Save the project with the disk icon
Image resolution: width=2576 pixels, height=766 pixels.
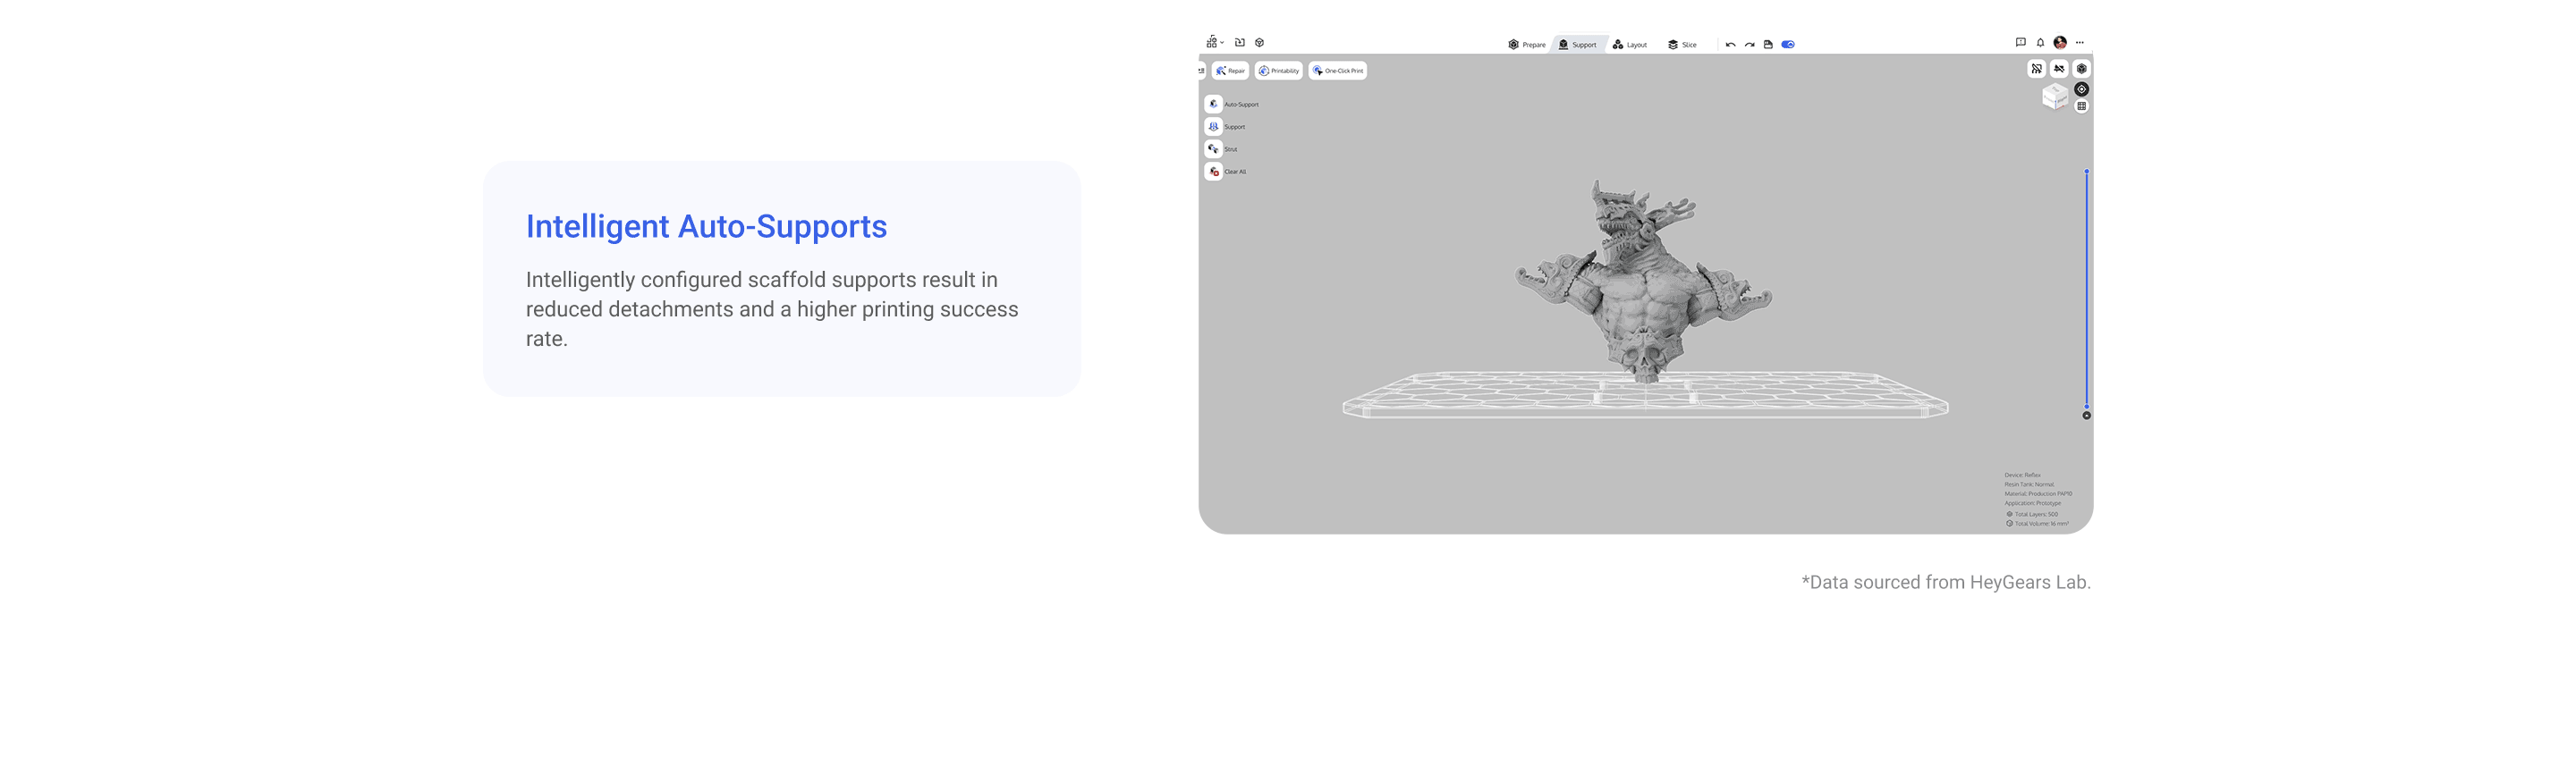(x=1768, y=45)
